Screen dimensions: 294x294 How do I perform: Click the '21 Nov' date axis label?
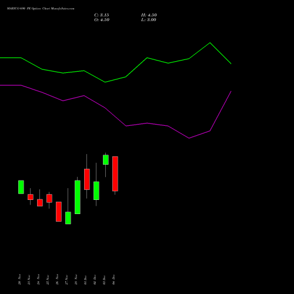pos(29,279)
